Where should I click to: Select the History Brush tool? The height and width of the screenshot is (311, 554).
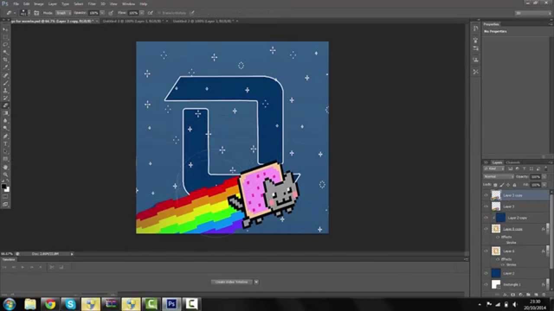point(6,98)
